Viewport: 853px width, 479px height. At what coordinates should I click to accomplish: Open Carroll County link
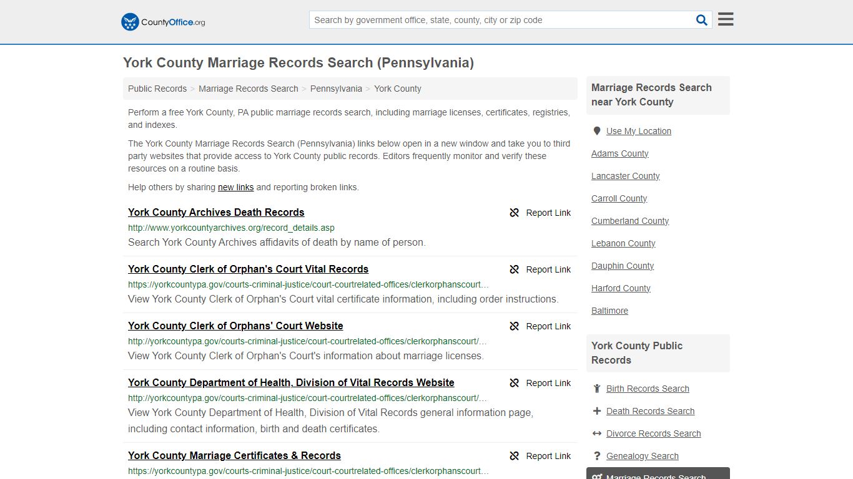[x=619, y=198]
